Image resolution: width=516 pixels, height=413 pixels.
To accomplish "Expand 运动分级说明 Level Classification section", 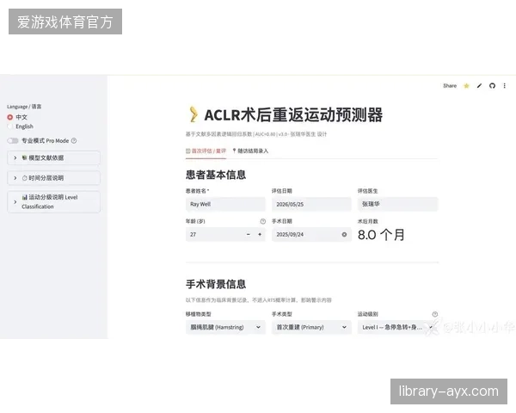I will (53, 201).
